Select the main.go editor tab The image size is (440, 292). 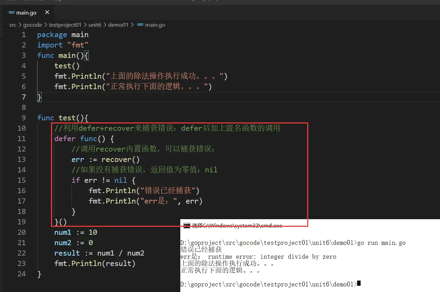[x=26, y=12]
